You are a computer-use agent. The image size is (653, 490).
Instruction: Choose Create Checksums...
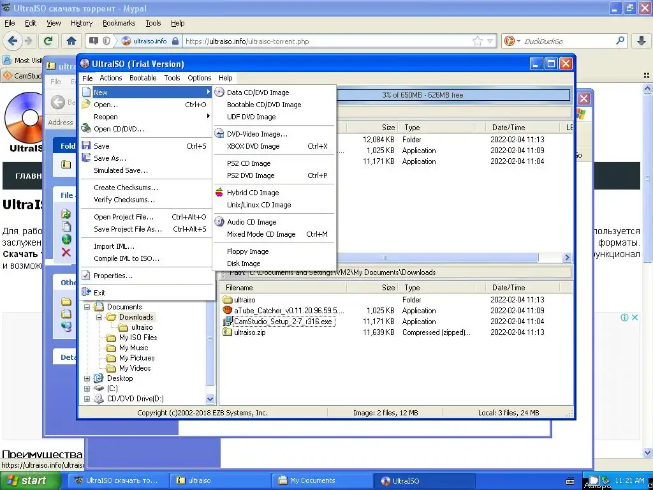tap(146, 188)
